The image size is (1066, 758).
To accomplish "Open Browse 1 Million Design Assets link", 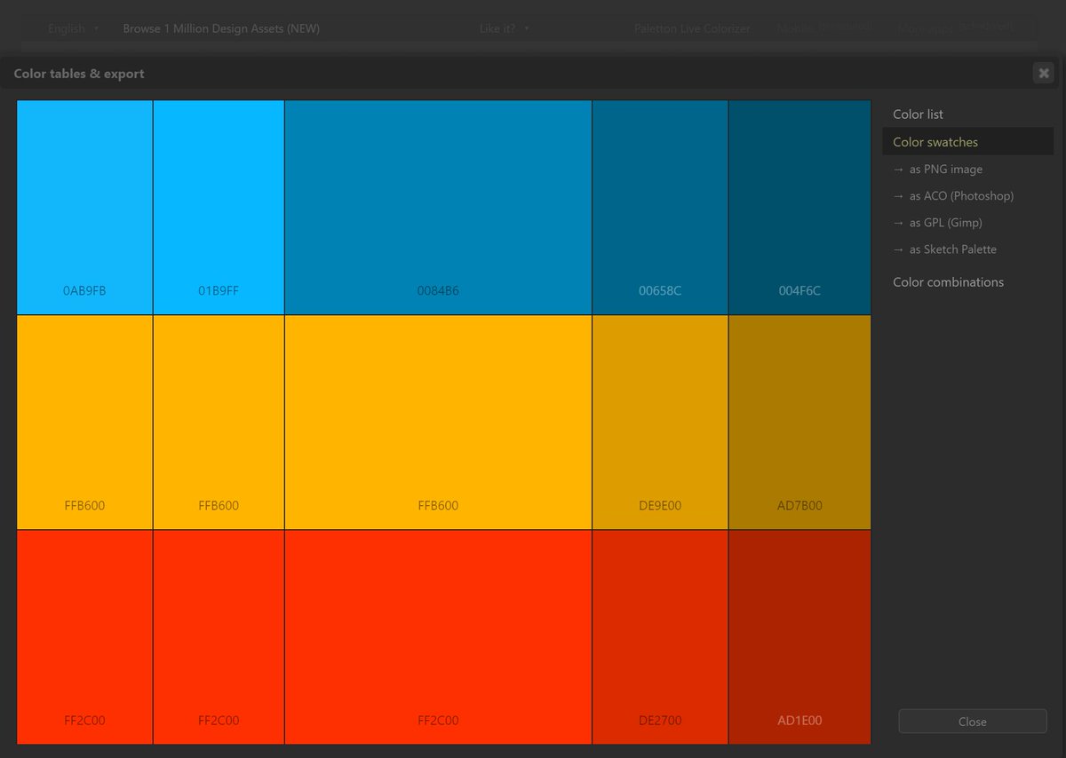I will click(221, 28).
